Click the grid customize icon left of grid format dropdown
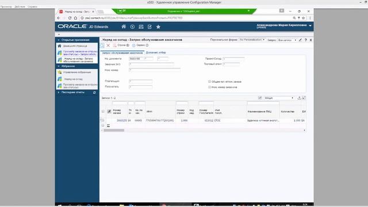 coord(260,98)
